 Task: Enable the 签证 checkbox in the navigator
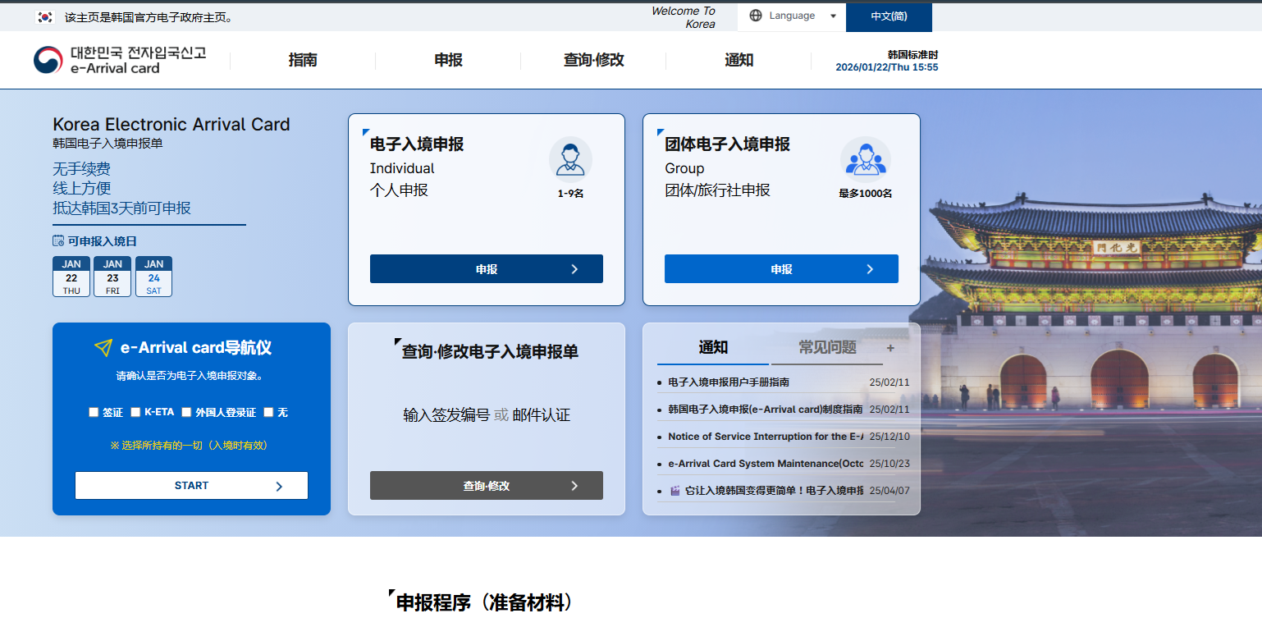click(x=94, y=412)
